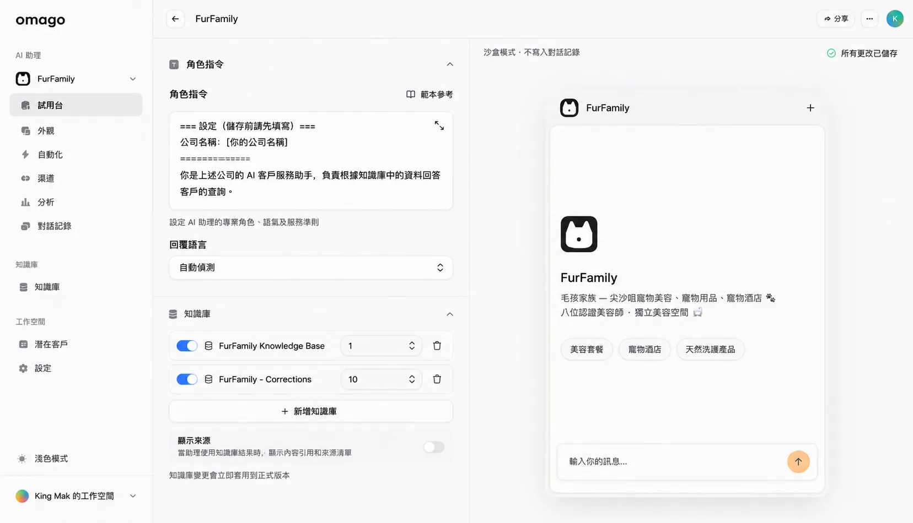Toggle off FurFamily - Corrections knowledge base
The height and width of the screenshot is (523, 913).
[187, 379]
